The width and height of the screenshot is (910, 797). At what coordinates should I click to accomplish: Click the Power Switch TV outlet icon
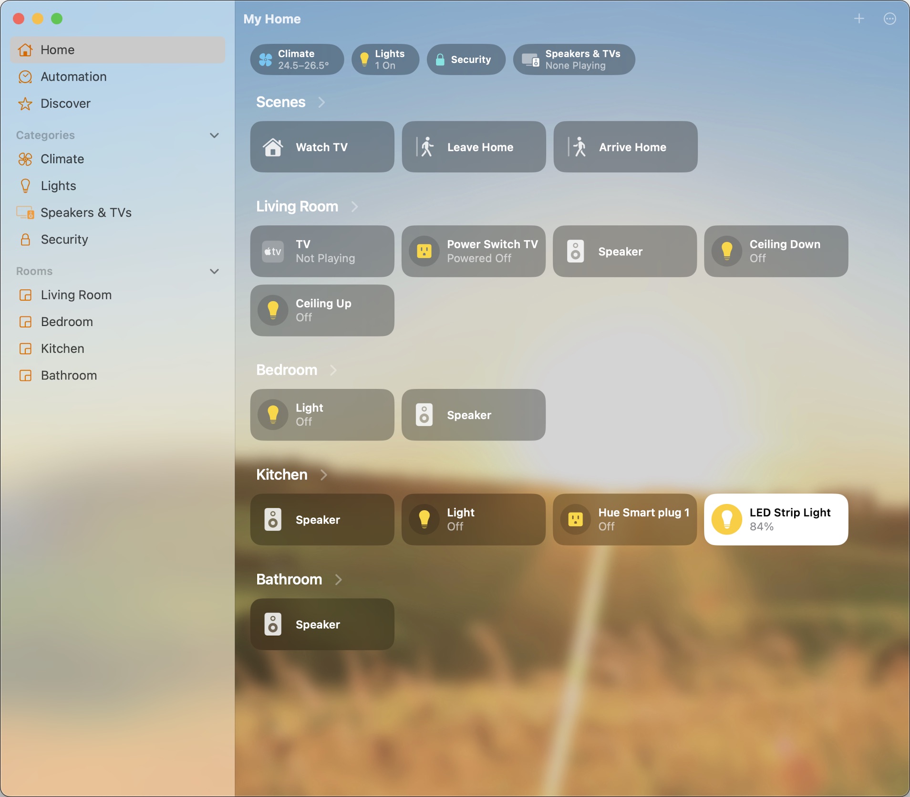coord(424,252)
